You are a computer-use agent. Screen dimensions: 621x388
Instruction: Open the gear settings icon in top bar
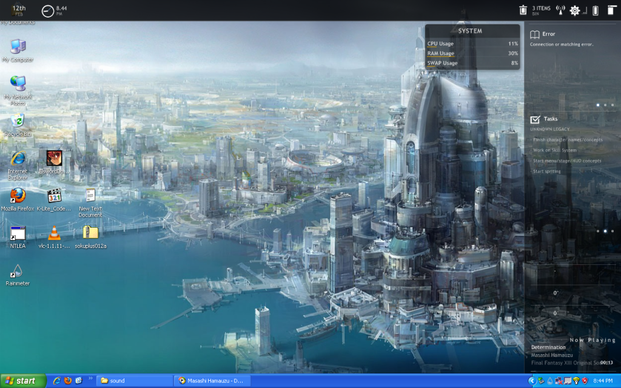[x=575, y=11]
